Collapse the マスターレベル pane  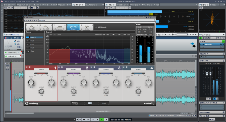point(212,61)
